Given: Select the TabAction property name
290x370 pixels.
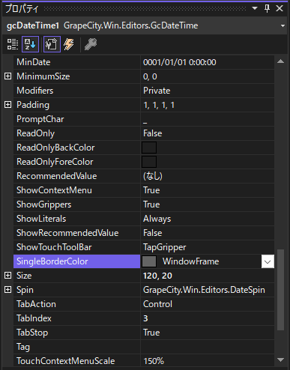Looking at the screenshot, I should (36, 304).
